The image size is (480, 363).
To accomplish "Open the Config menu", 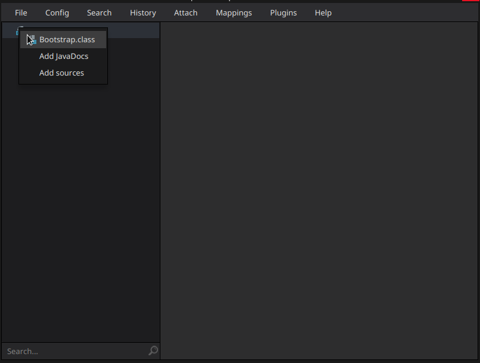I will [57, 12].
